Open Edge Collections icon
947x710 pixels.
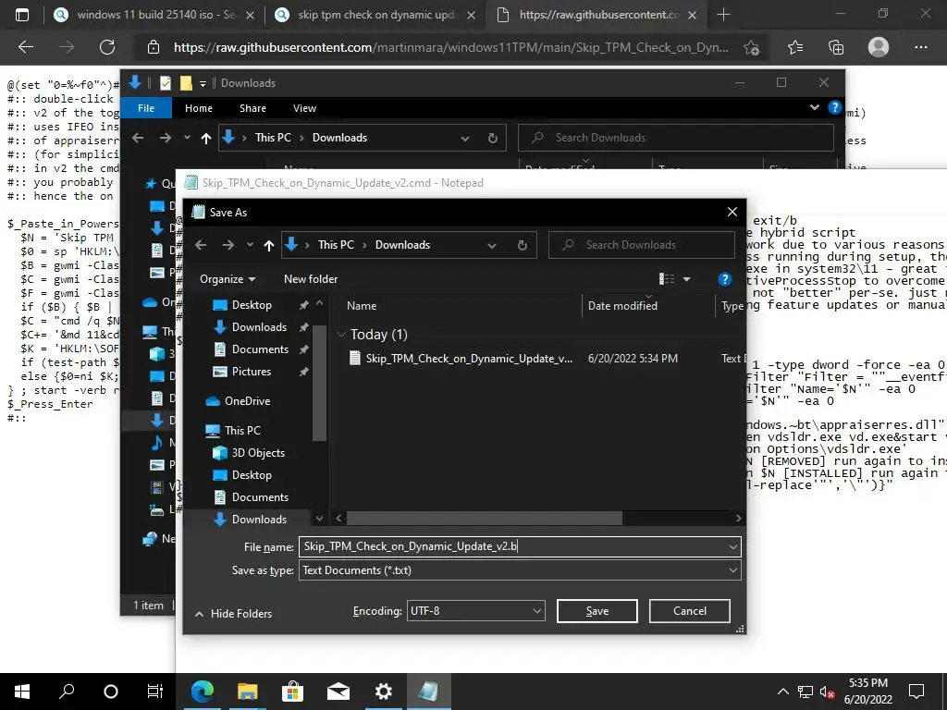point(836,47)
